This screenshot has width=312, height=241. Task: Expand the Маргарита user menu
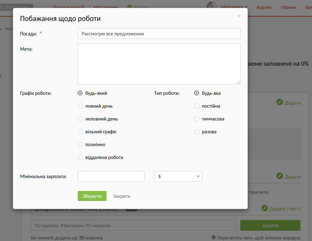coord(234,7)
